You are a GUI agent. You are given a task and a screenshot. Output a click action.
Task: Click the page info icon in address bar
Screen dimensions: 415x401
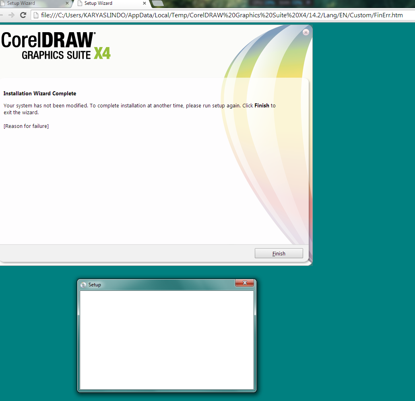point(36,15)
